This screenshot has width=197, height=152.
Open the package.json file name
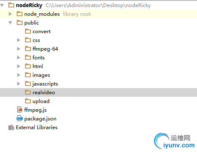coord(40,119)
